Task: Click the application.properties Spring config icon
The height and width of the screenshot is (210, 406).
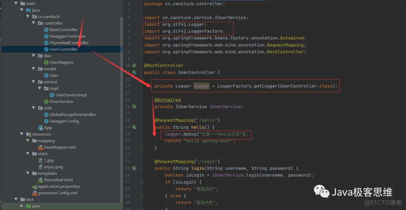Action: [35, 186]
